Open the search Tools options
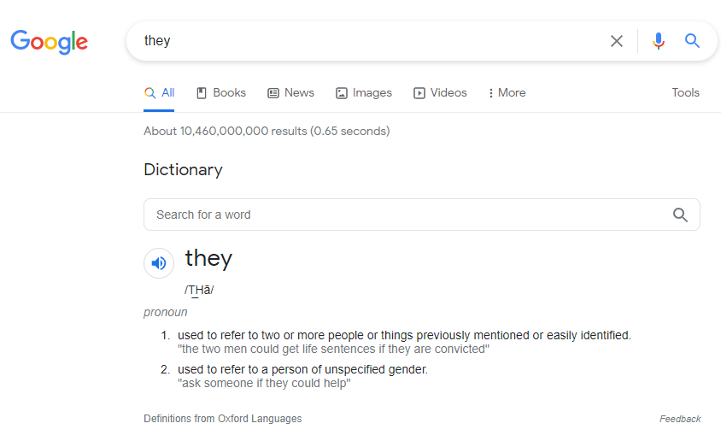 tap(685, 93)
